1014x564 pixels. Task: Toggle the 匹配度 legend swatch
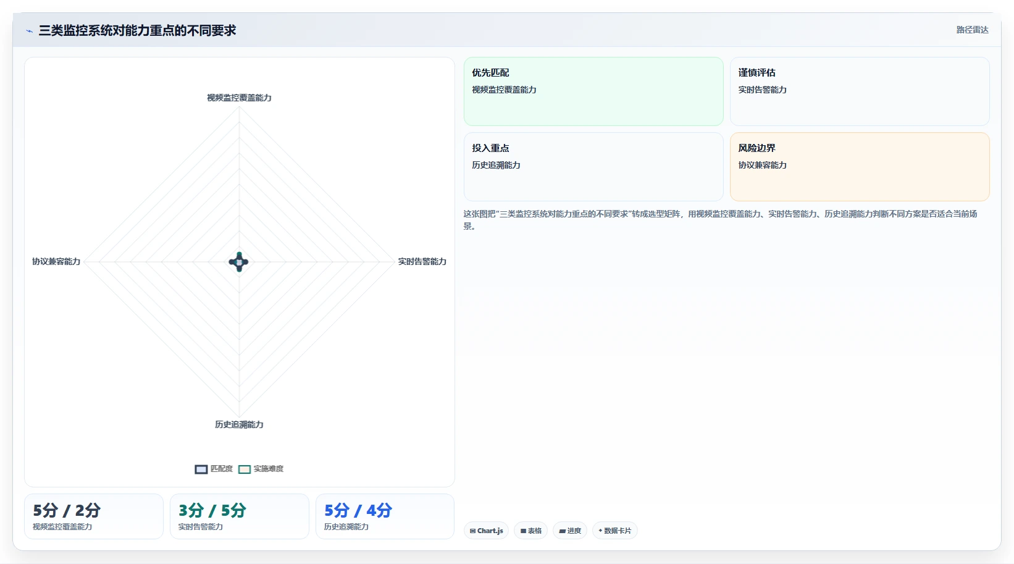coord(201,469)
